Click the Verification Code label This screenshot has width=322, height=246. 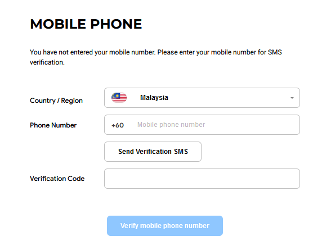pyautogui.click(x=57, y=179)
